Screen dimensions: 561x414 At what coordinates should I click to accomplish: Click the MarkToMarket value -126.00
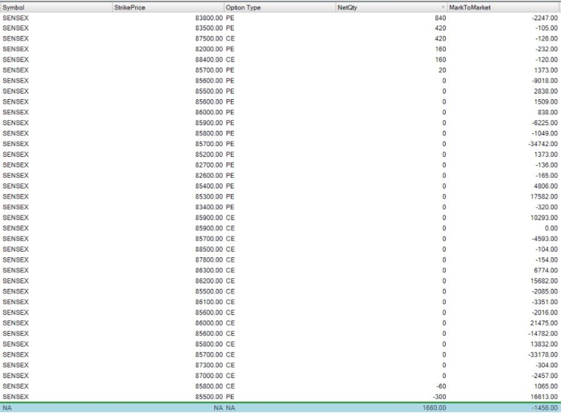tap(546, 39)
